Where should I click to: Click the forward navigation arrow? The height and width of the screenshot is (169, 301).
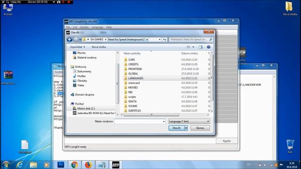(76, 39)
